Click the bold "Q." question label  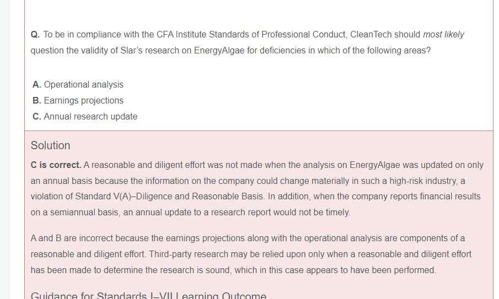tap(35, 35)
